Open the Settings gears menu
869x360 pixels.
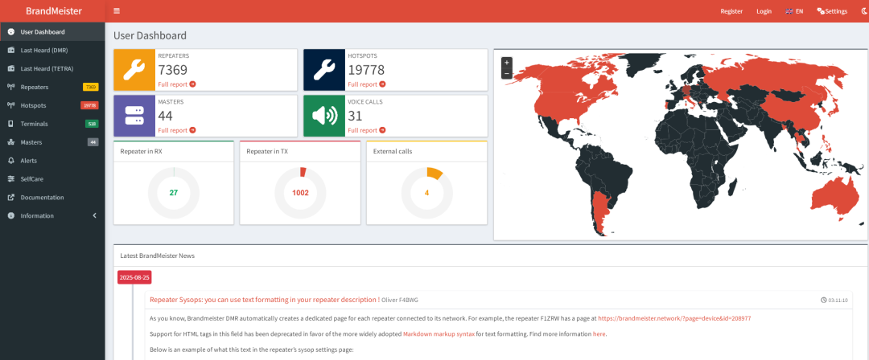click(832, 11)
